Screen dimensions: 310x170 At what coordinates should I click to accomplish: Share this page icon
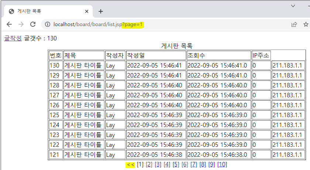point(294,24)
